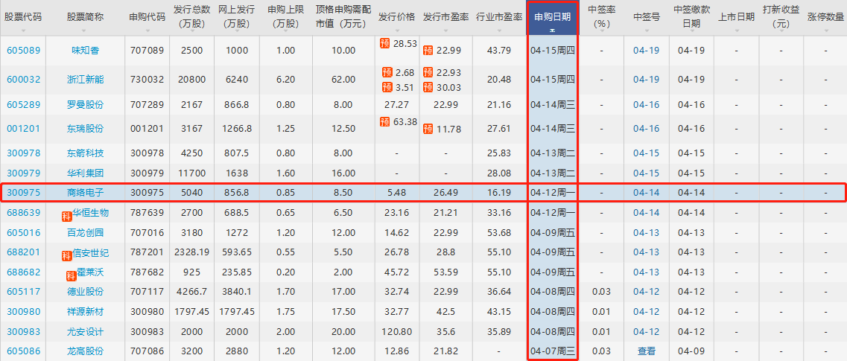Open stock code 605089 link
Screen dimensions: 847x361
pyautogui.click(x=23, y=50)
